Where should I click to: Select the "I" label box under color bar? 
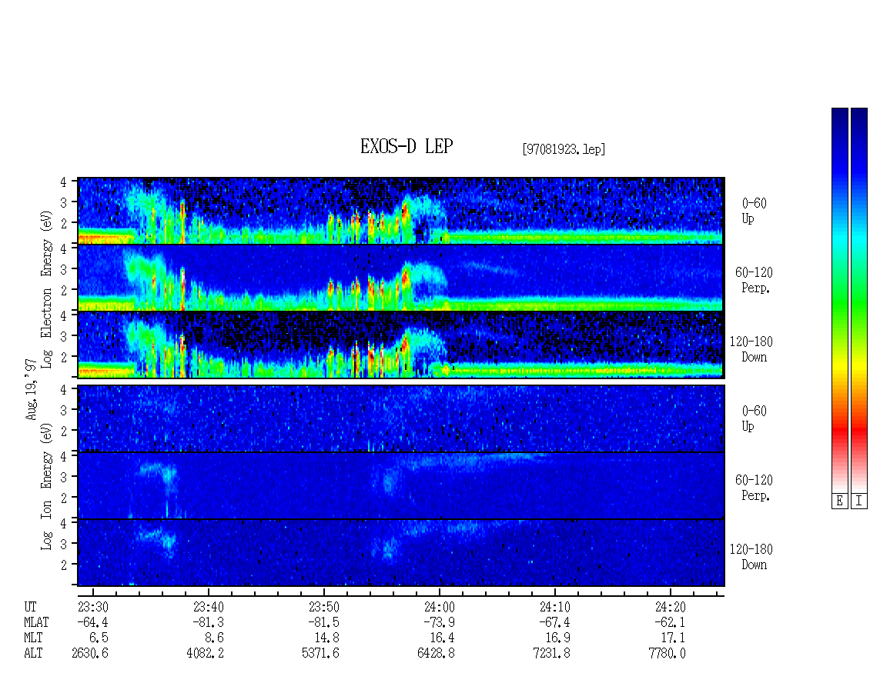[x=859, y=501]
